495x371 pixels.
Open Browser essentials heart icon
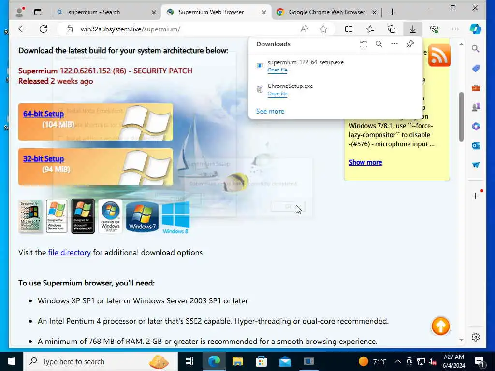point(434,29)
